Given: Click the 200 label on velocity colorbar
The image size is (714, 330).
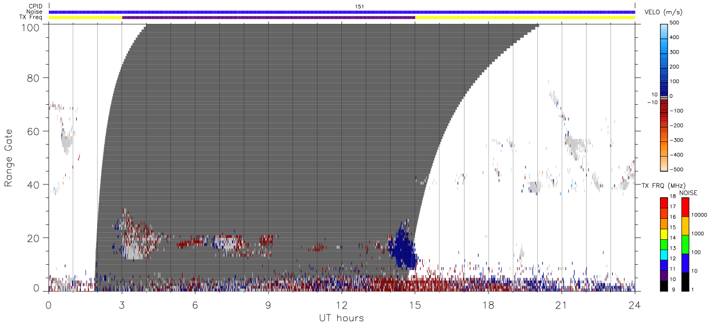Looking at the screenshot, I should point(674,67).
